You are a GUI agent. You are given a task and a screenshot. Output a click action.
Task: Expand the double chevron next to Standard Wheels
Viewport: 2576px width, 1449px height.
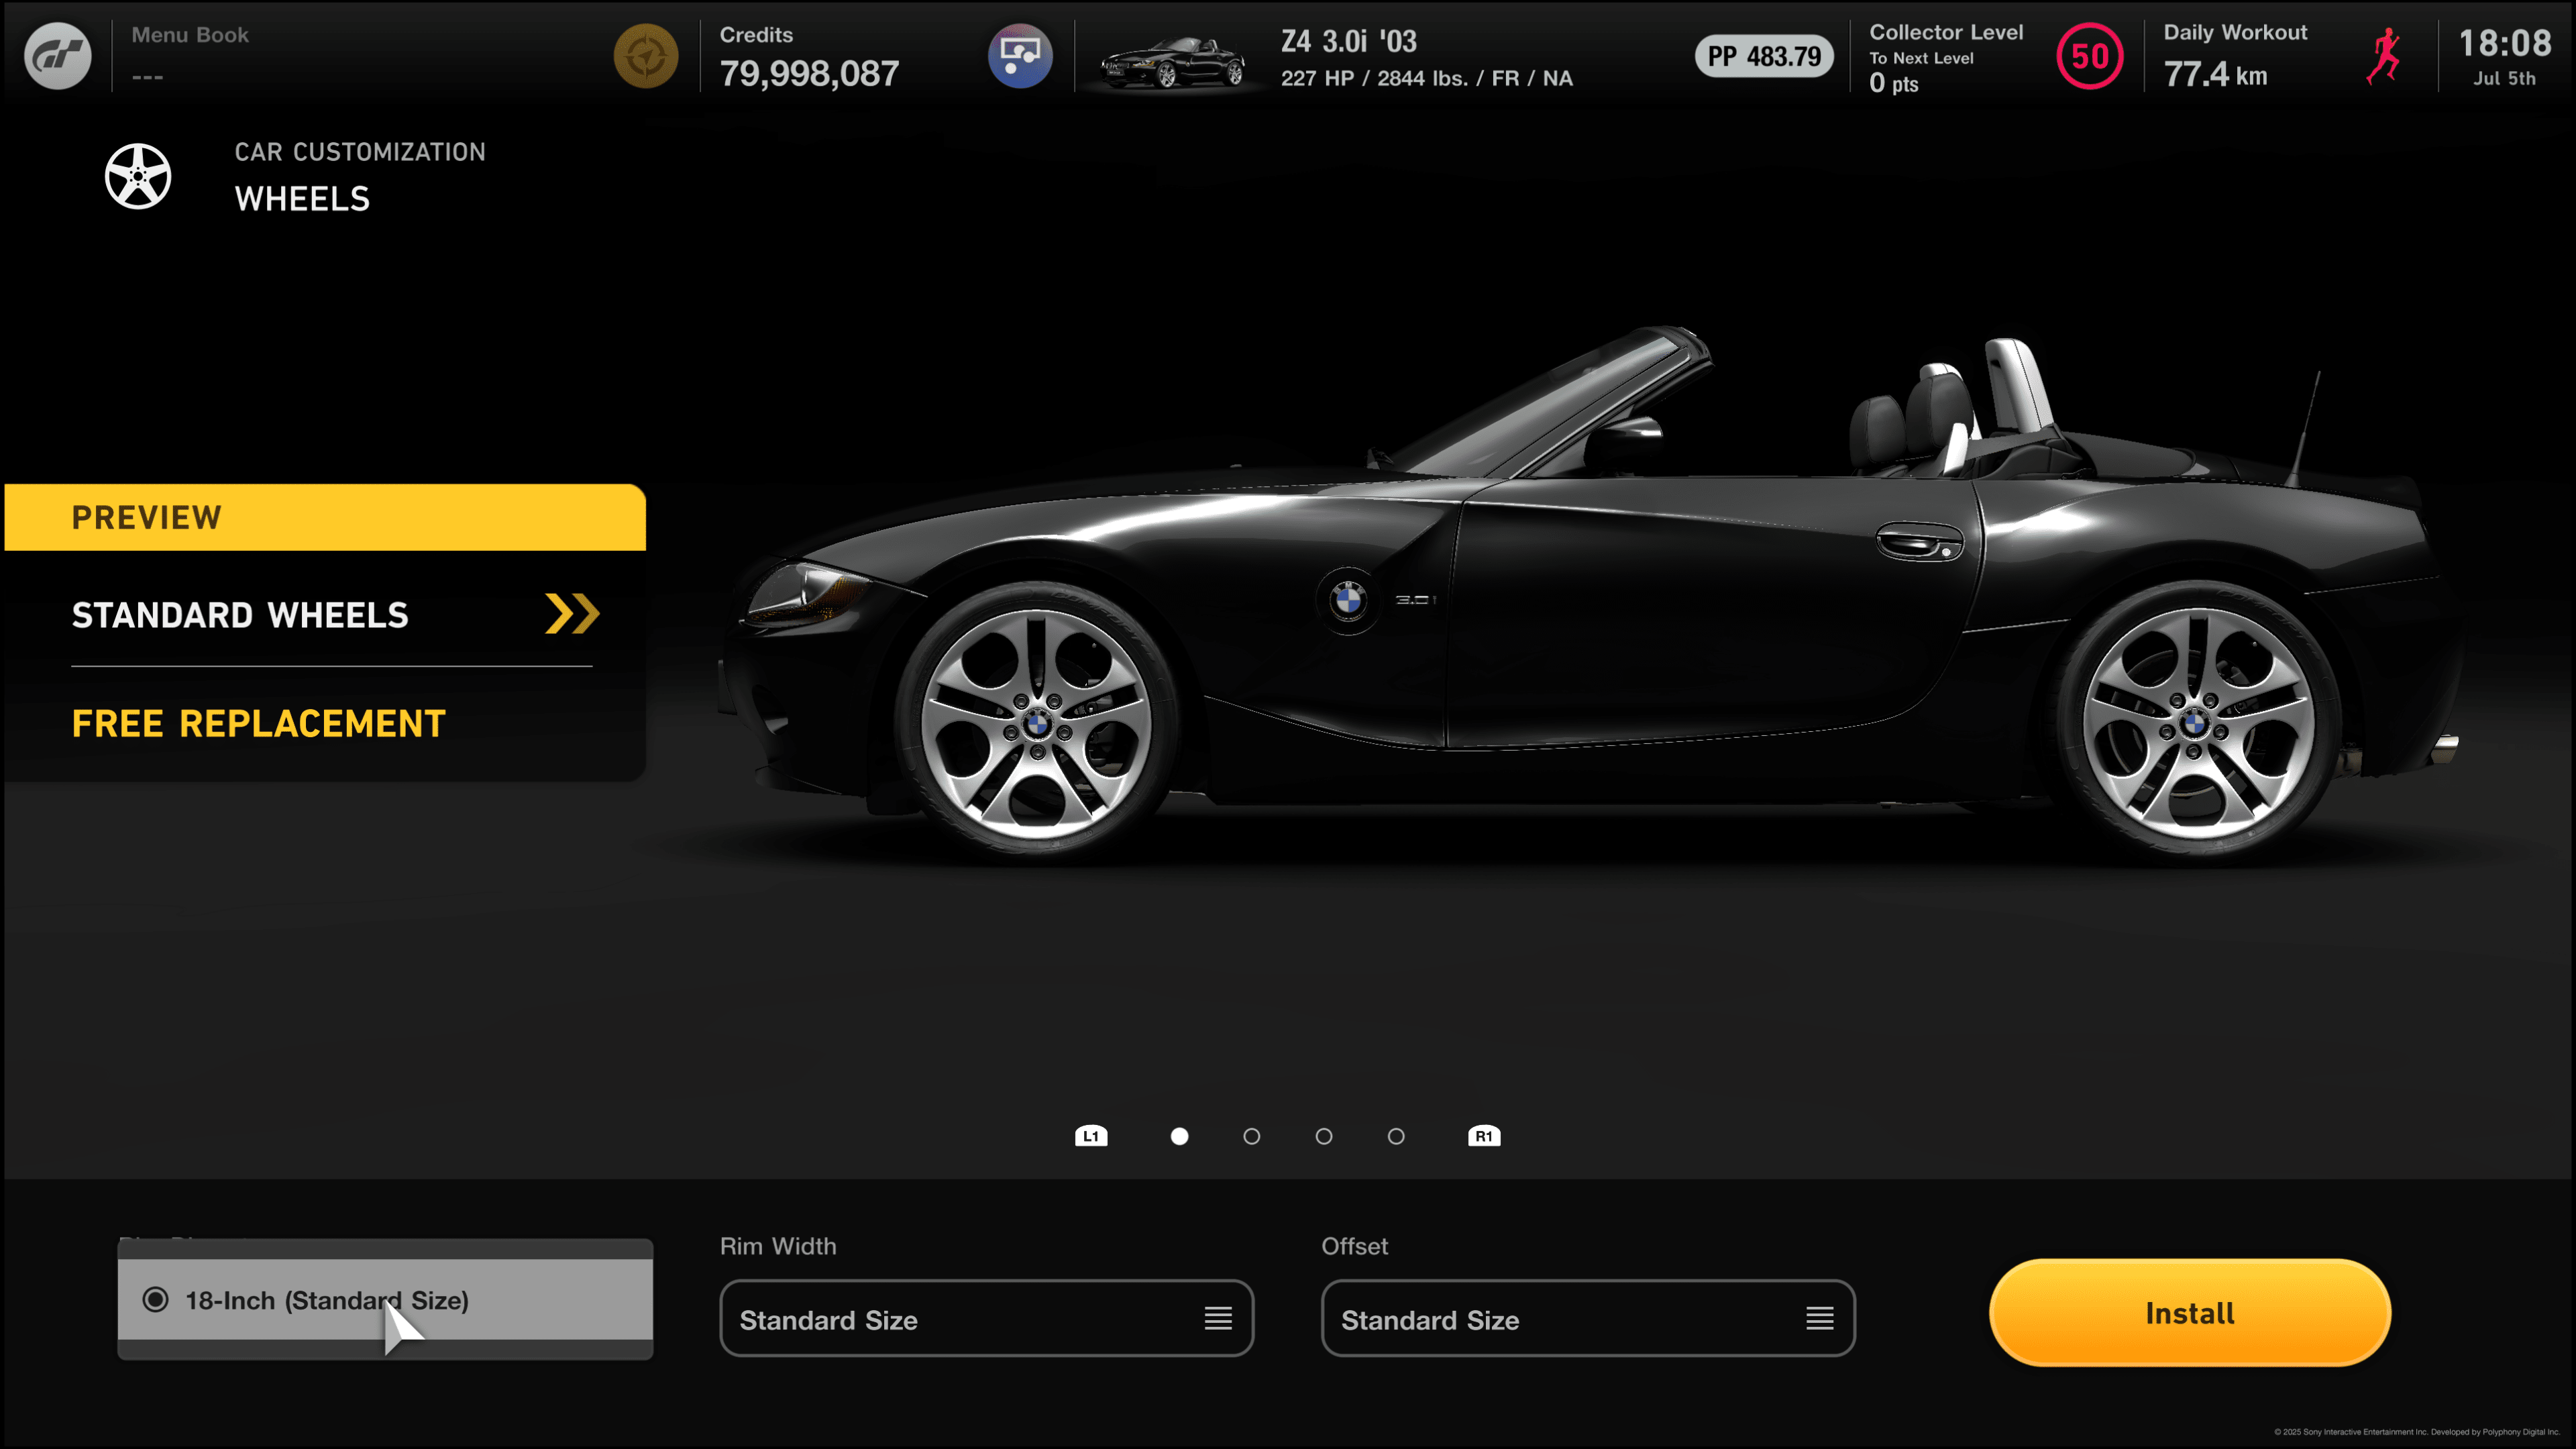pos(572,614)
